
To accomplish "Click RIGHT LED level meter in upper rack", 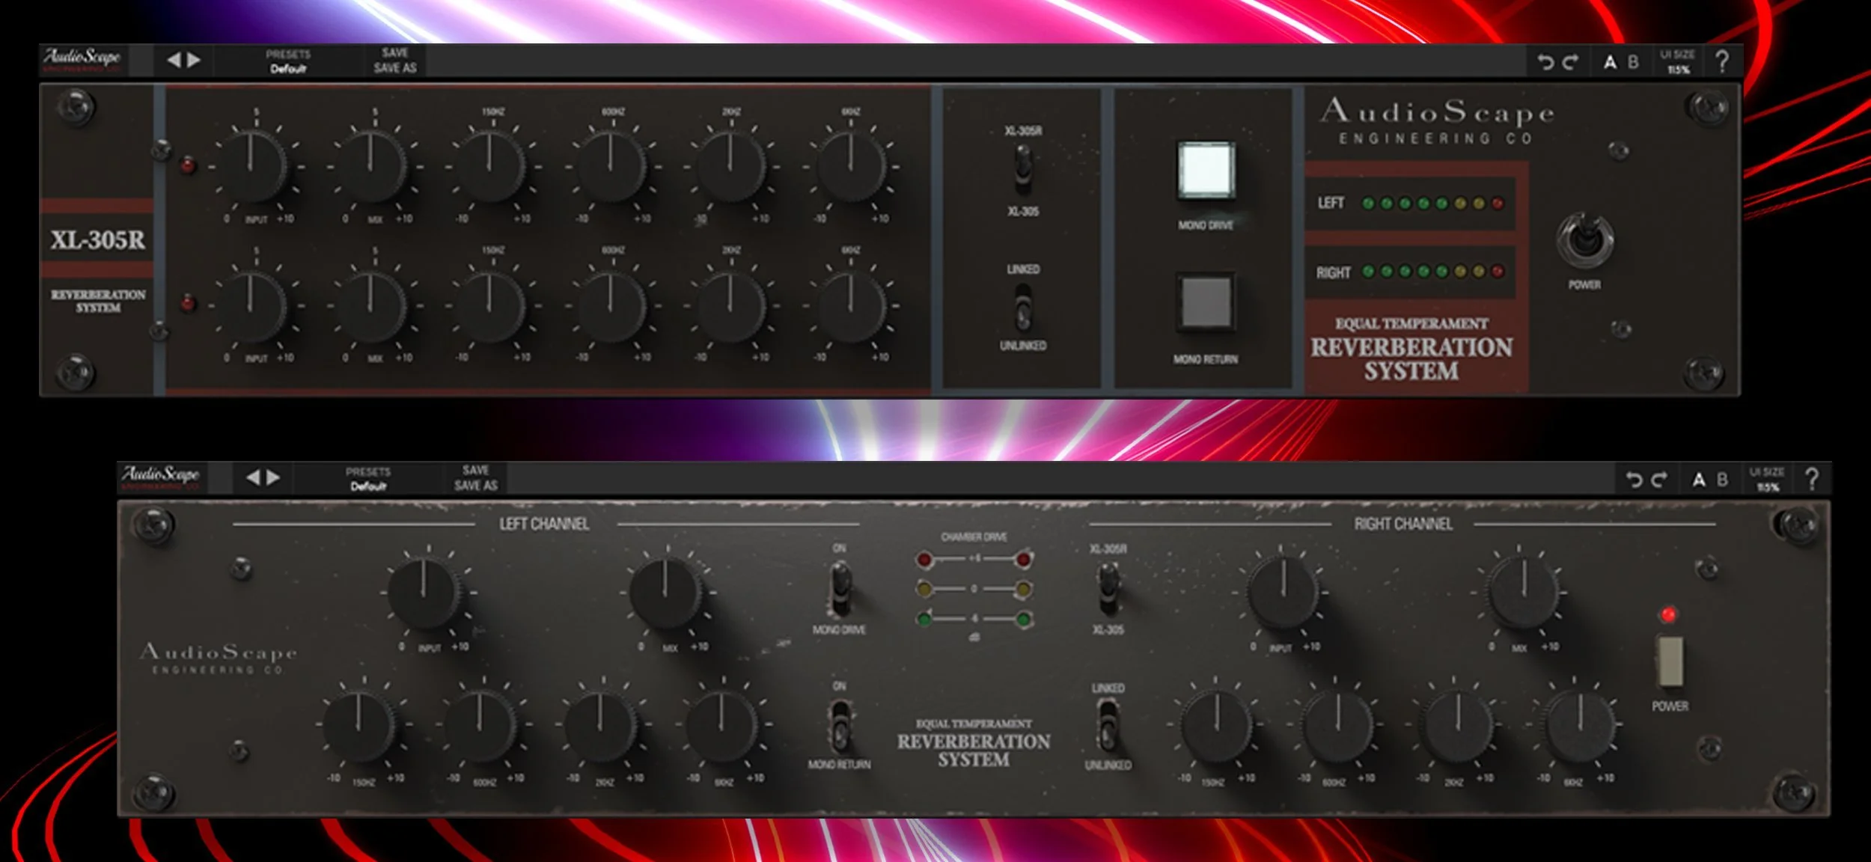I will pyautogui.click(x=1432, y=272).
